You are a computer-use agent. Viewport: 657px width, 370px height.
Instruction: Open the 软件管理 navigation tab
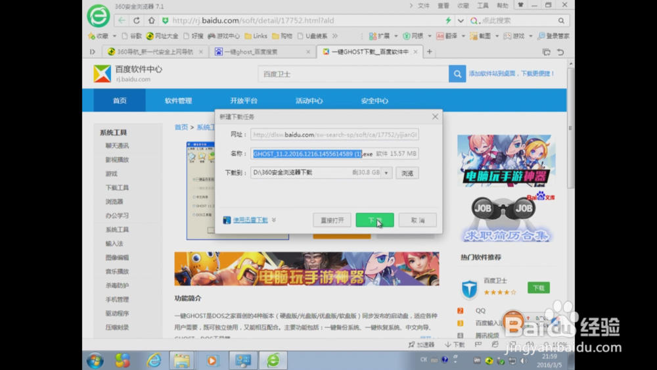(178, 101)
